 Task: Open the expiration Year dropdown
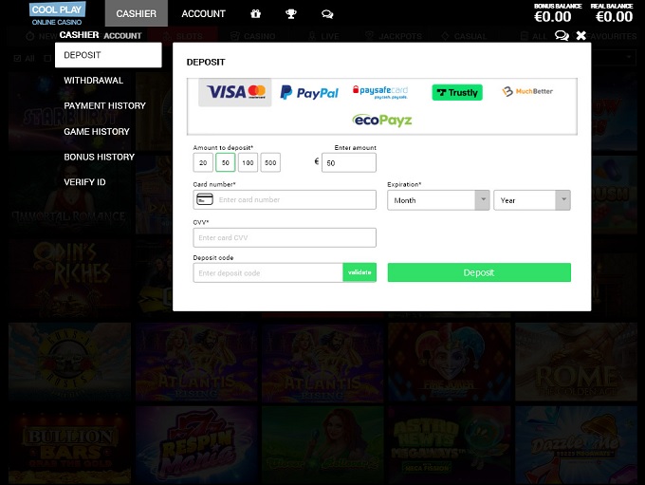(531, 200)
